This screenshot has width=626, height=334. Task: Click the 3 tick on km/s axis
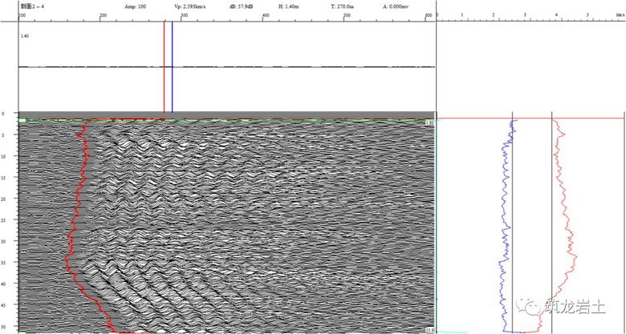pyautogui.click(x=524, y=15)
